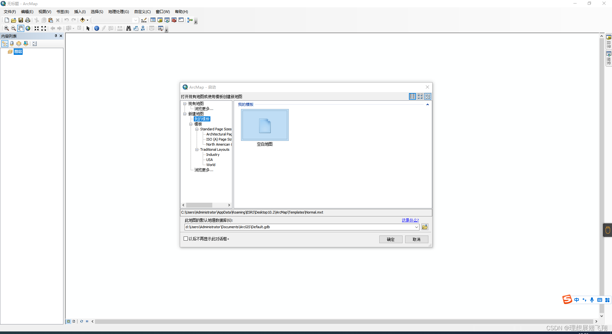Click the Table of Contents options icon
Viewport: 612px width, 334px height.
pos(35,44)
